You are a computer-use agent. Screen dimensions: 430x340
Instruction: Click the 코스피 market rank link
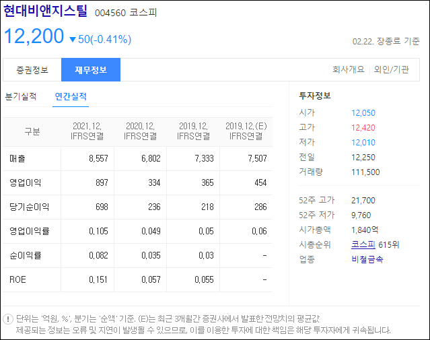(x=363, y=244)
